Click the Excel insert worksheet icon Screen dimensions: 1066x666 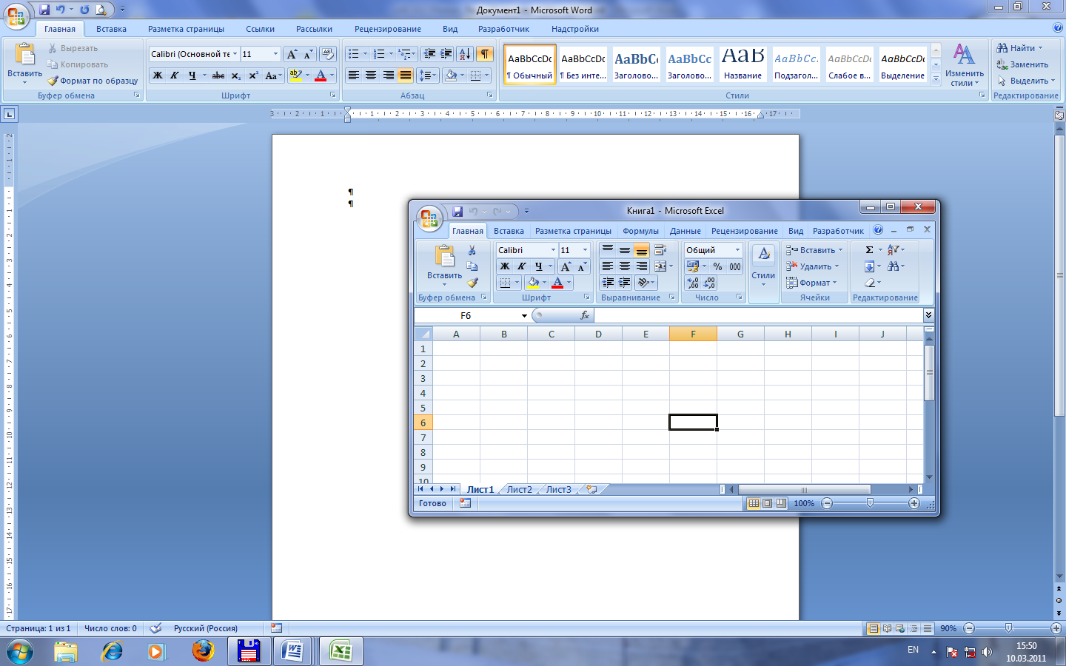tap(591, 489)
